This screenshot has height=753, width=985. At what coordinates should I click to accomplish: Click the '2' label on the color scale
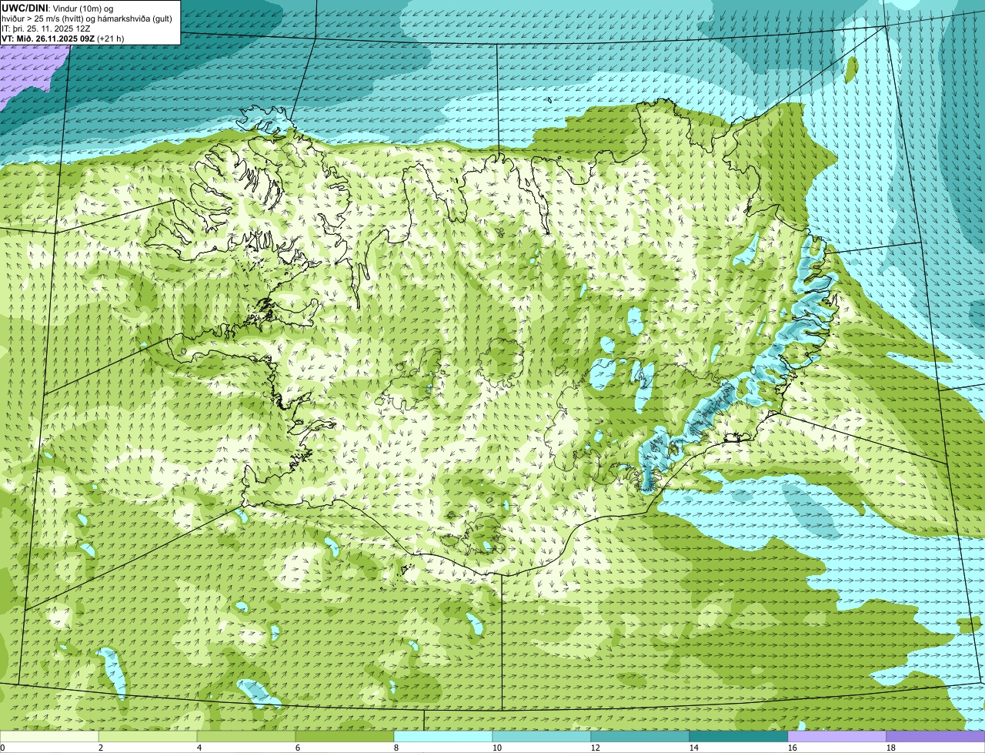(101, 748)
